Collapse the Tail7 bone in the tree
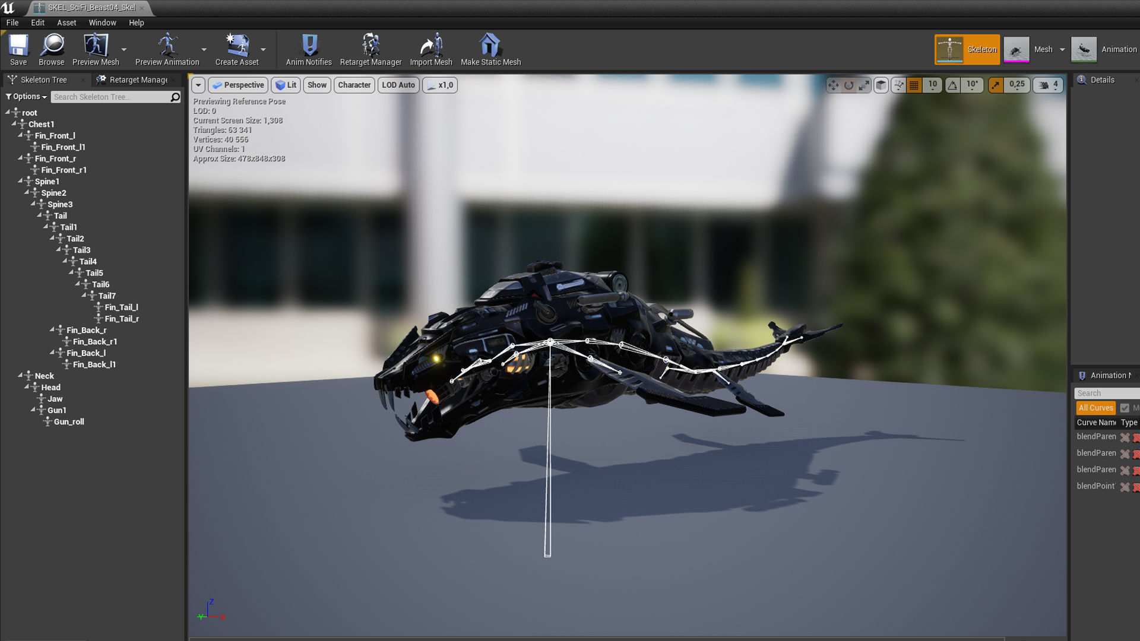 (x=84, y=295)
